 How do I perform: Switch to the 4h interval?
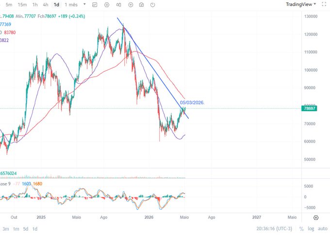(46, 5)
